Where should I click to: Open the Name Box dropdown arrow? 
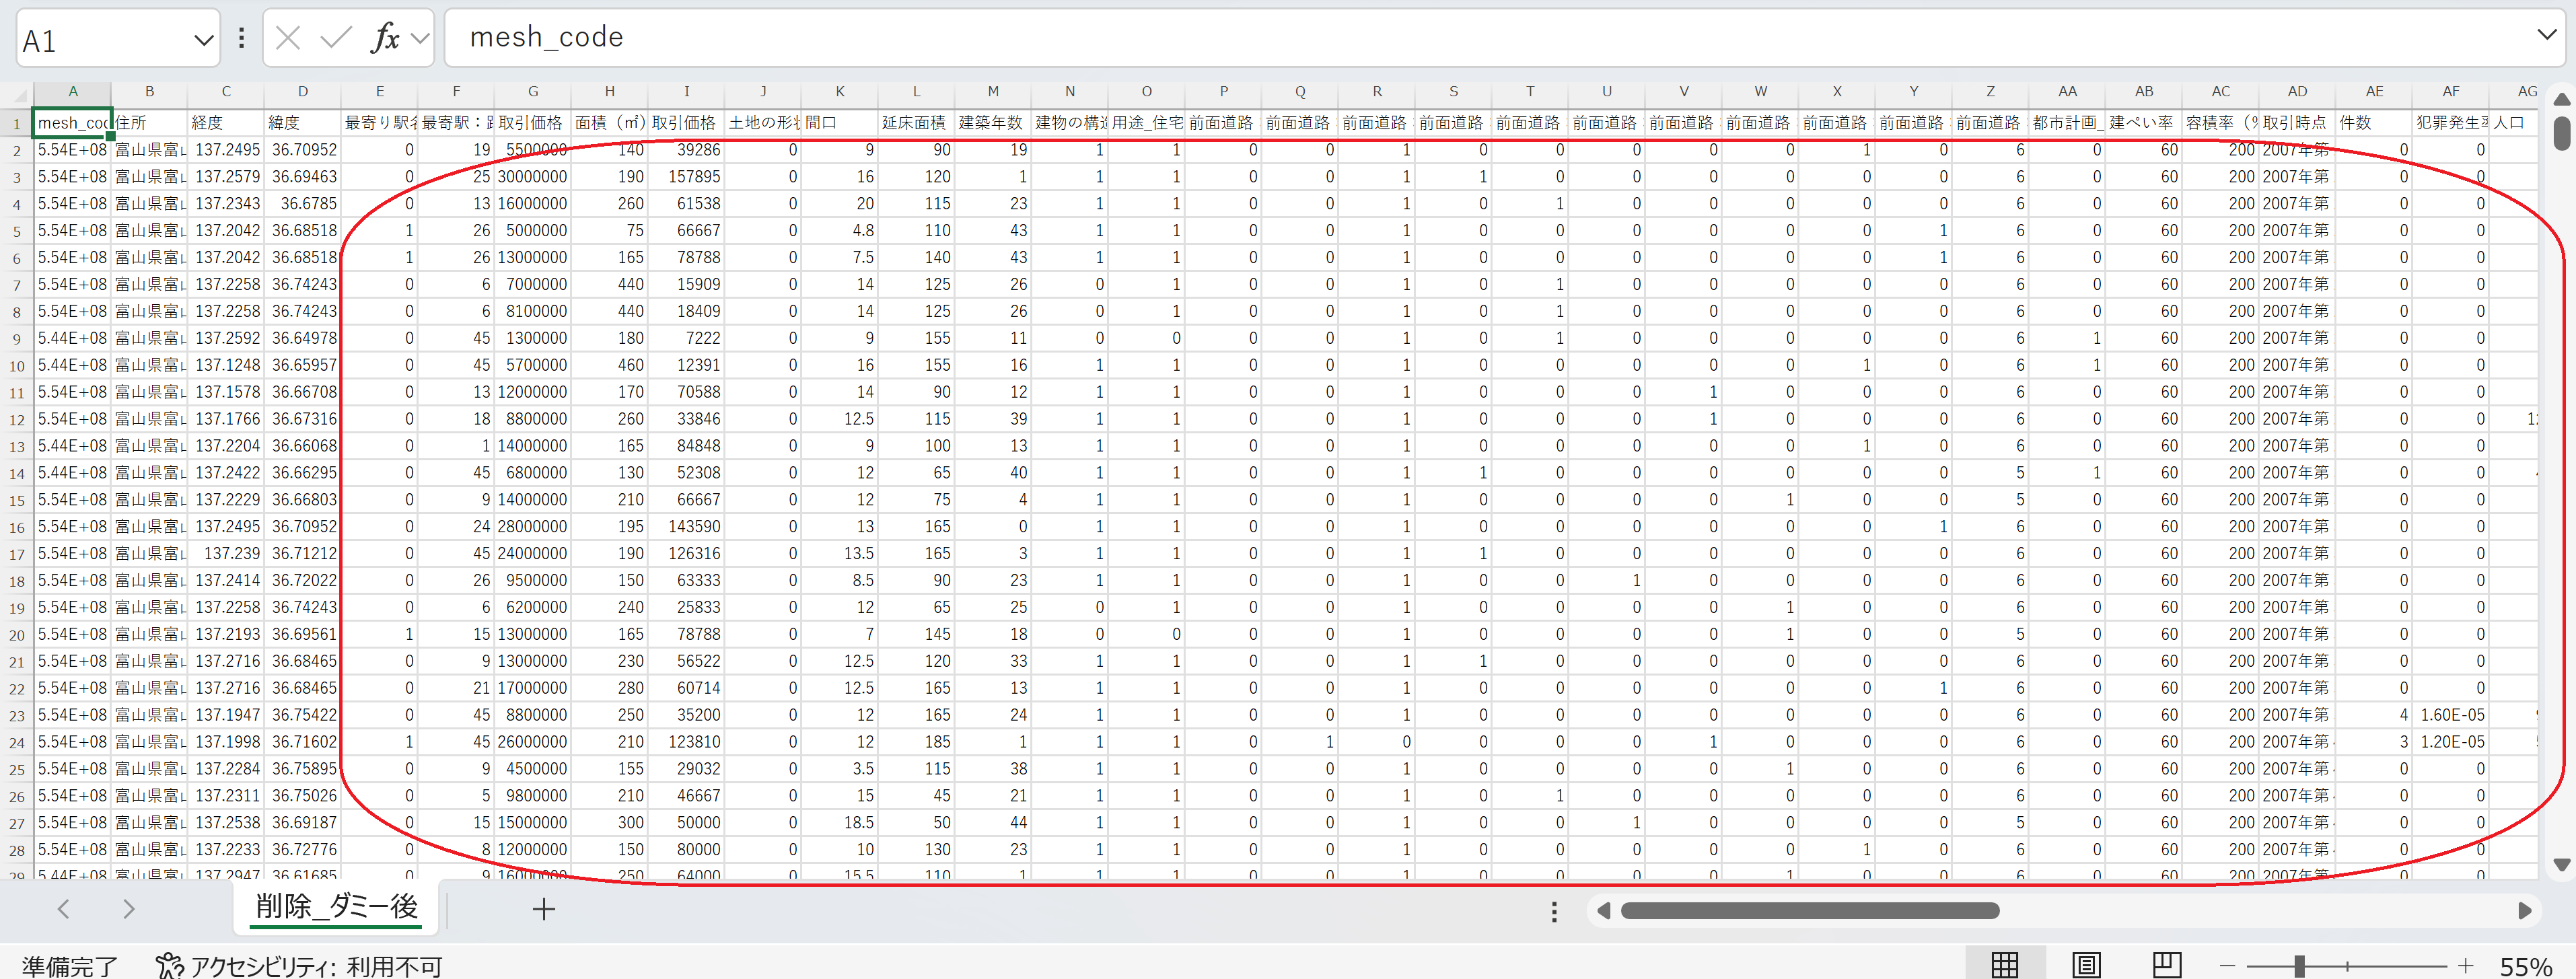point(203,40)
